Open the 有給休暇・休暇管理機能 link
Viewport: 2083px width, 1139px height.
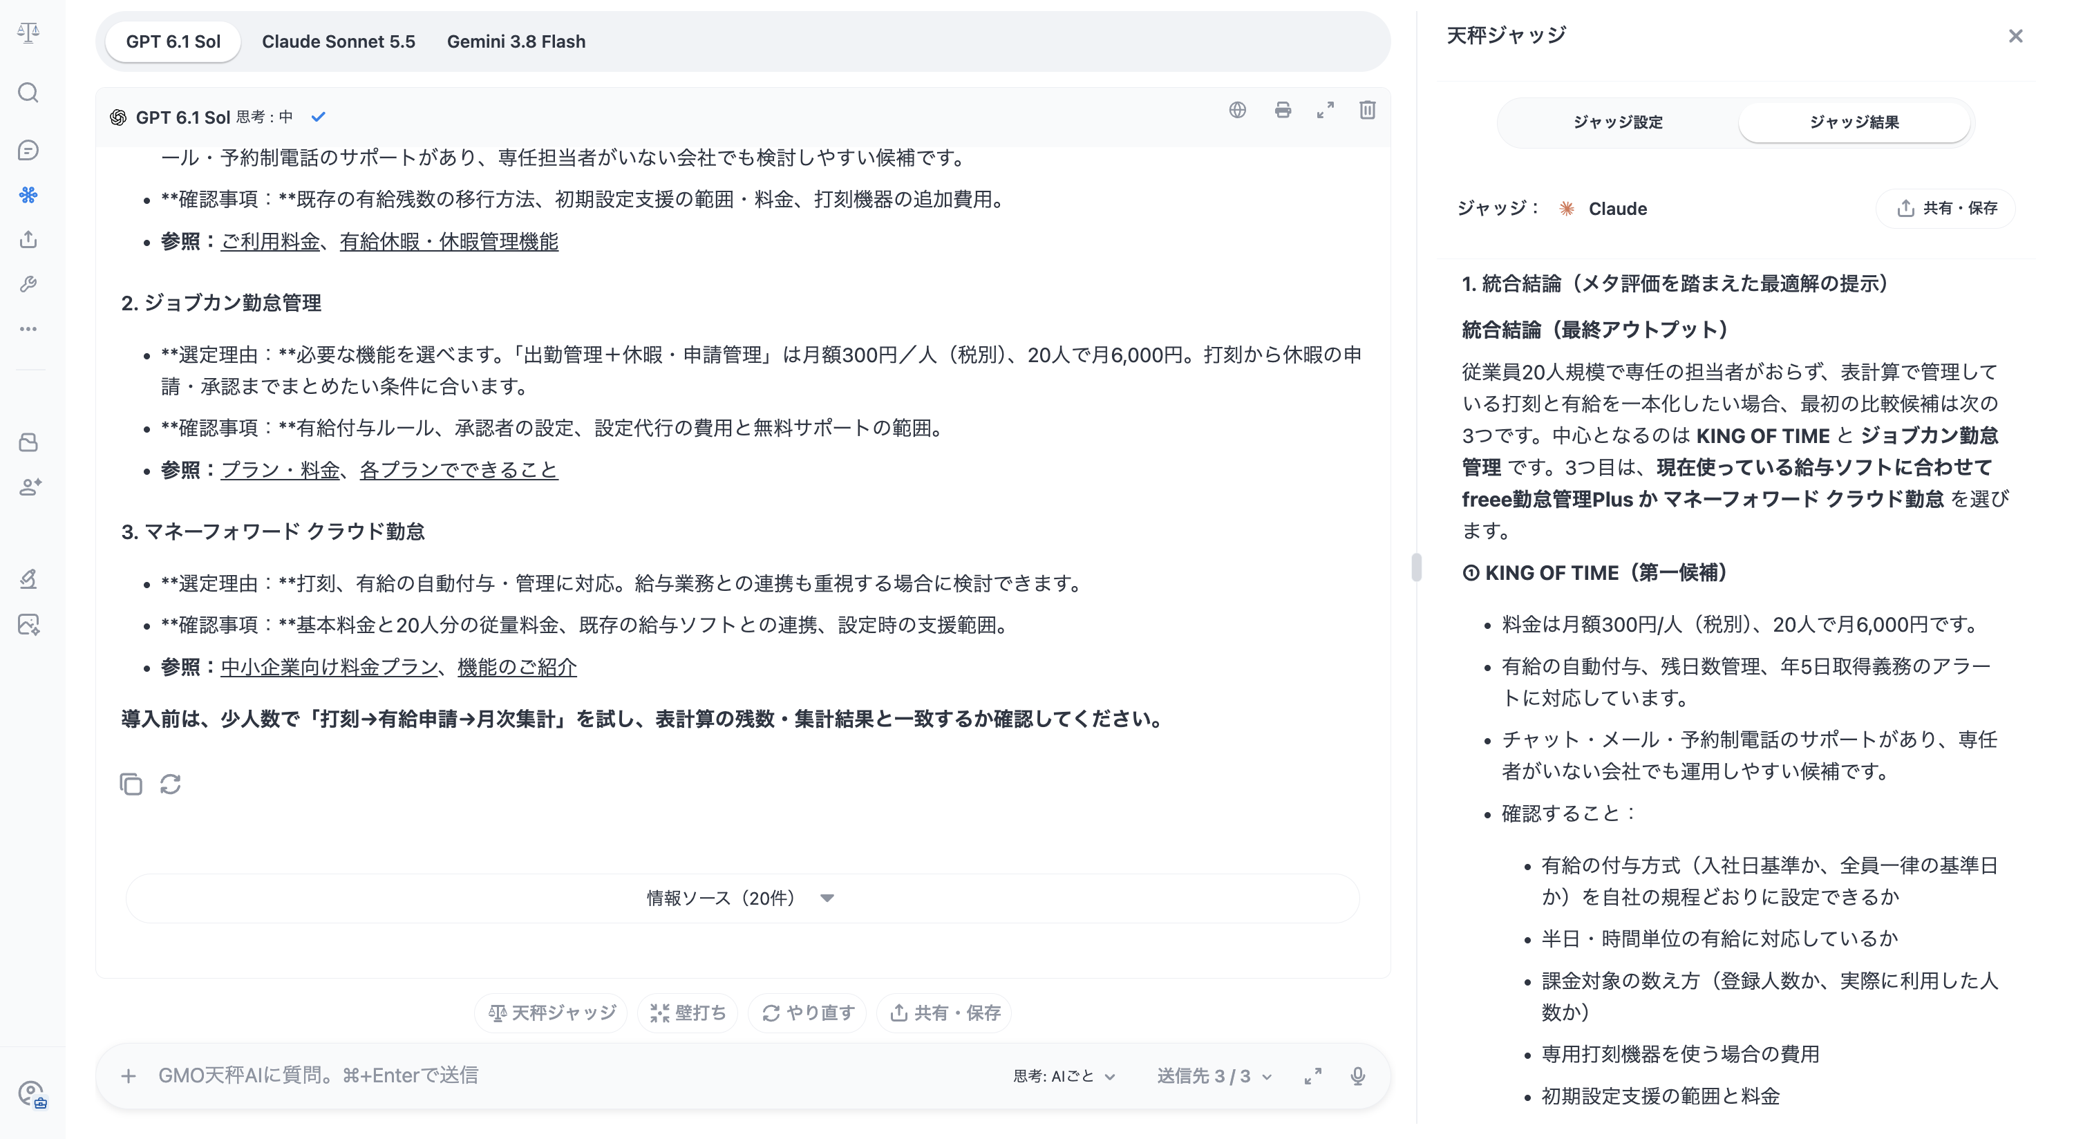tap(449, 242)
